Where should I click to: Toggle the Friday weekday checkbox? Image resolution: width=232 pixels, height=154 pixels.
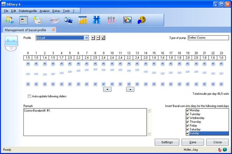tap(187, 126)
